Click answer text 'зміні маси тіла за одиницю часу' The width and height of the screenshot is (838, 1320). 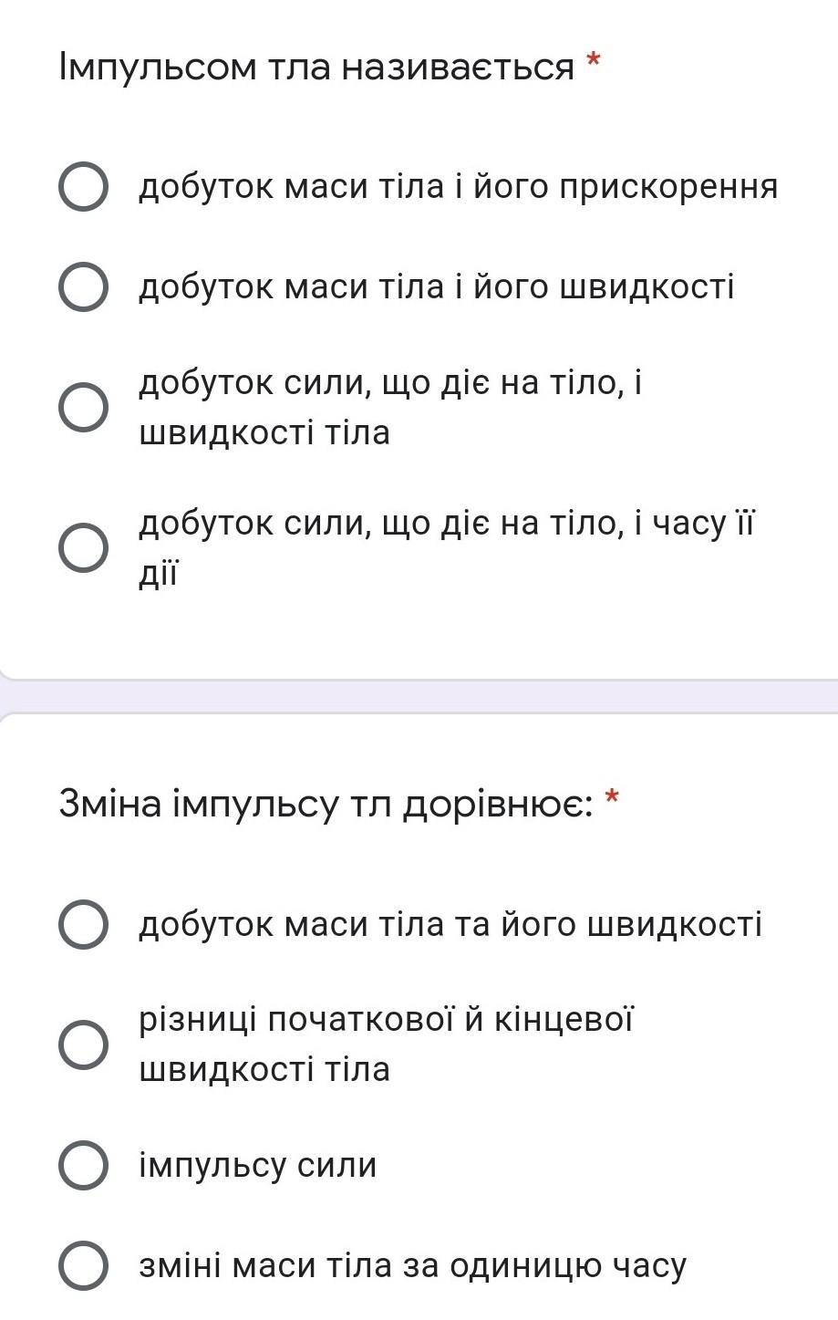coord(412,1266)
